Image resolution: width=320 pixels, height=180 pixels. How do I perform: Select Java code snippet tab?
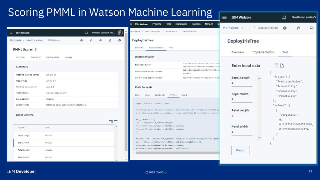click(x=147, y=95)
